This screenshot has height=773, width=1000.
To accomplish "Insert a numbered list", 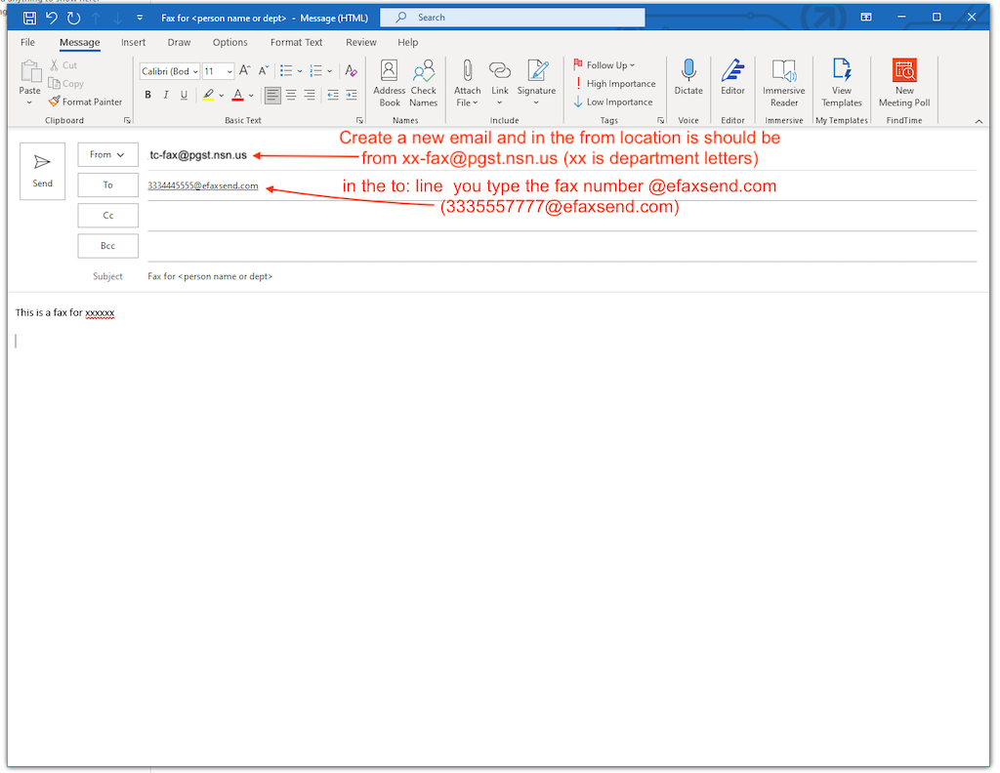I will pos(315,70).
